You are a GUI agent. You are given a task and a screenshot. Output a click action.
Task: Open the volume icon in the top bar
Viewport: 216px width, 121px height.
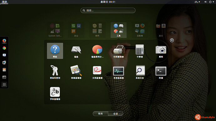[x=206, y=2]
